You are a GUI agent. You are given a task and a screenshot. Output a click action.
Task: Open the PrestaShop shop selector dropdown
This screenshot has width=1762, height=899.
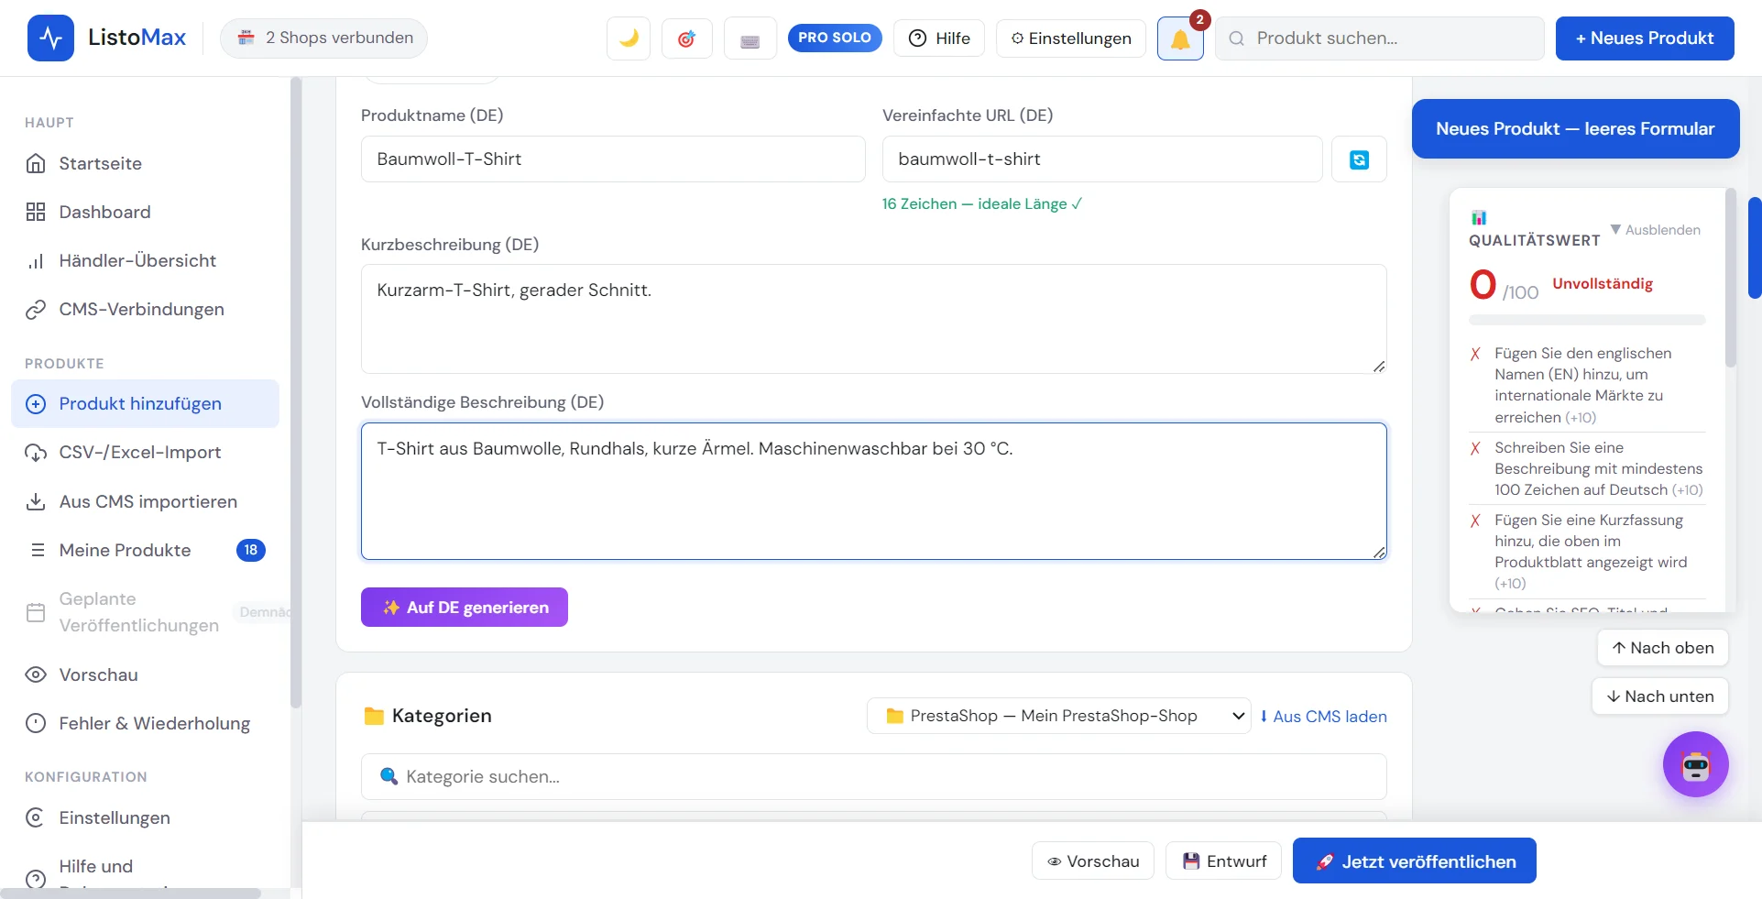(1059, 716)
